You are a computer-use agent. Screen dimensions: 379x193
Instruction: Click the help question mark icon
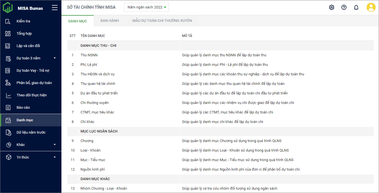pos(344,8)
